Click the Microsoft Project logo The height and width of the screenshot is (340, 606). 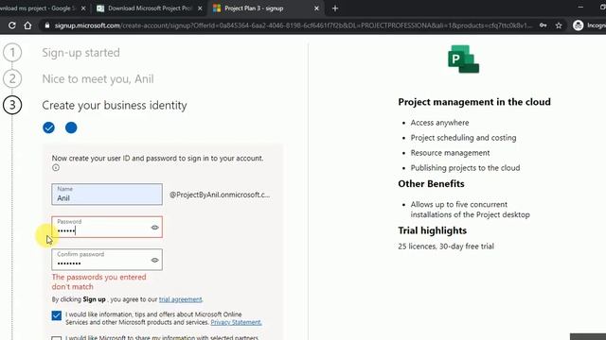click(x=463, y=59)
